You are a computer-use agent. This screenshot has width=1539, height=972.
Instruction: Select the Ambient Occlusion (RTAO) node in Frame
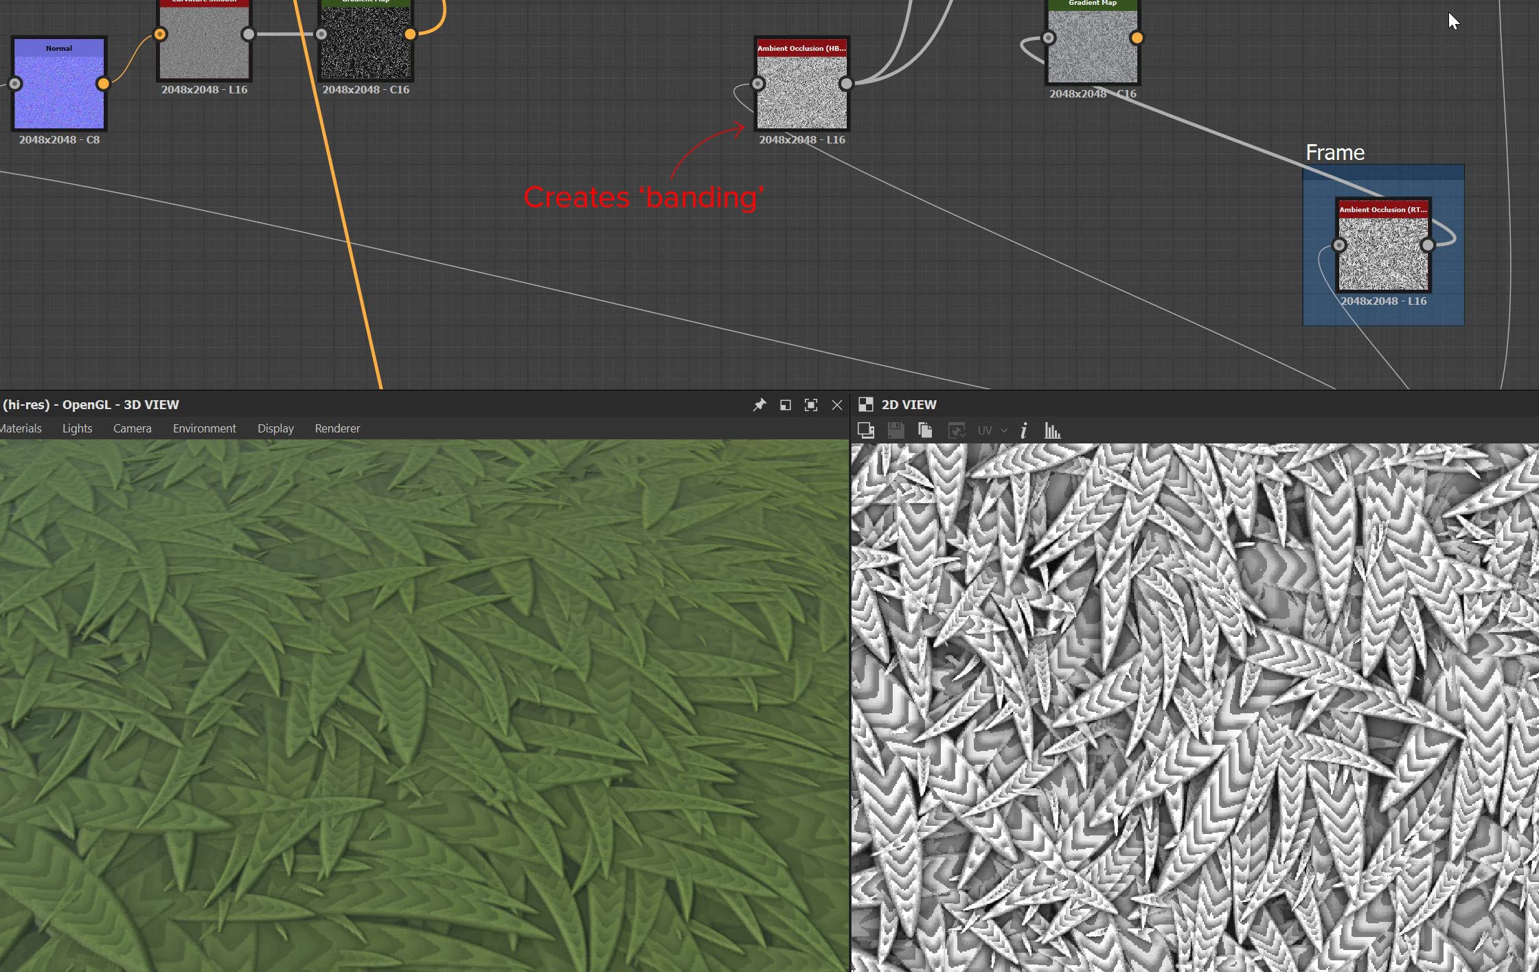(1383, 253)
